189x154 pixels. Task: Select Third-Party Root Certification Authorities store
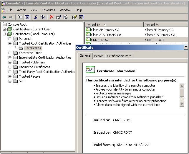[47, 72]
